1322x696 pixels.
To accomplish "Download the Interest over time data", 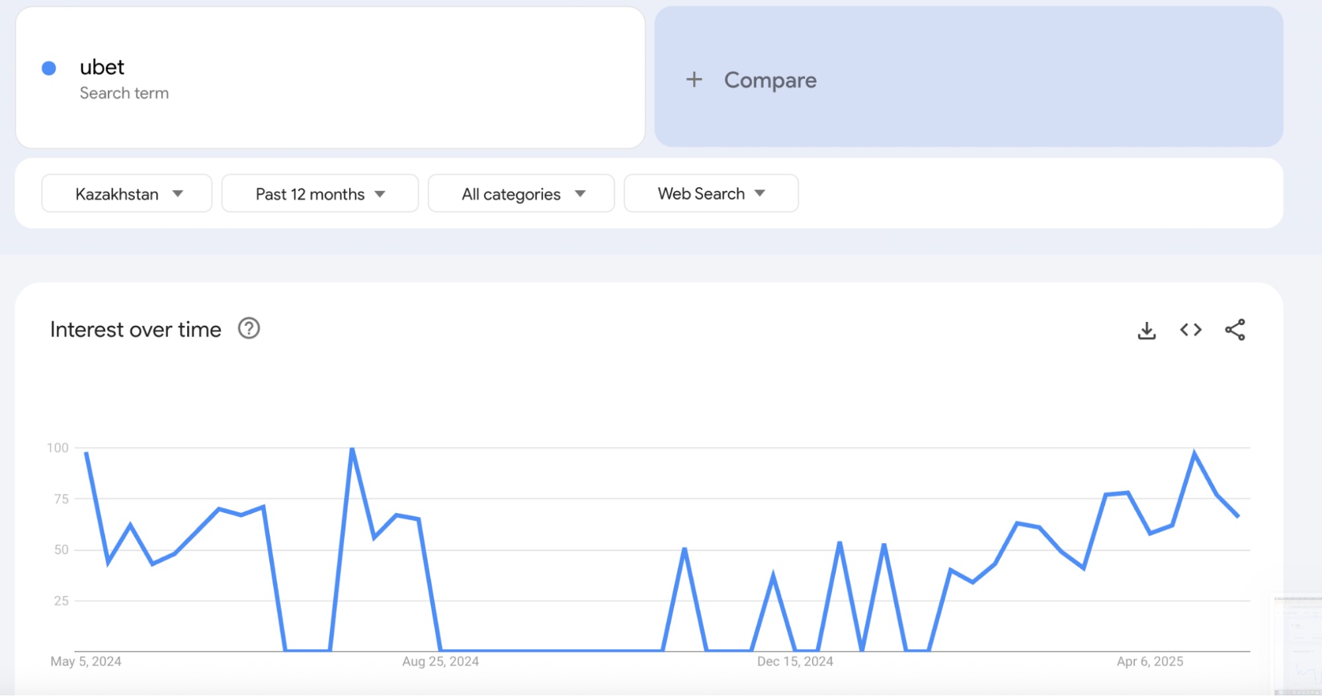I will coord(1147,330).
